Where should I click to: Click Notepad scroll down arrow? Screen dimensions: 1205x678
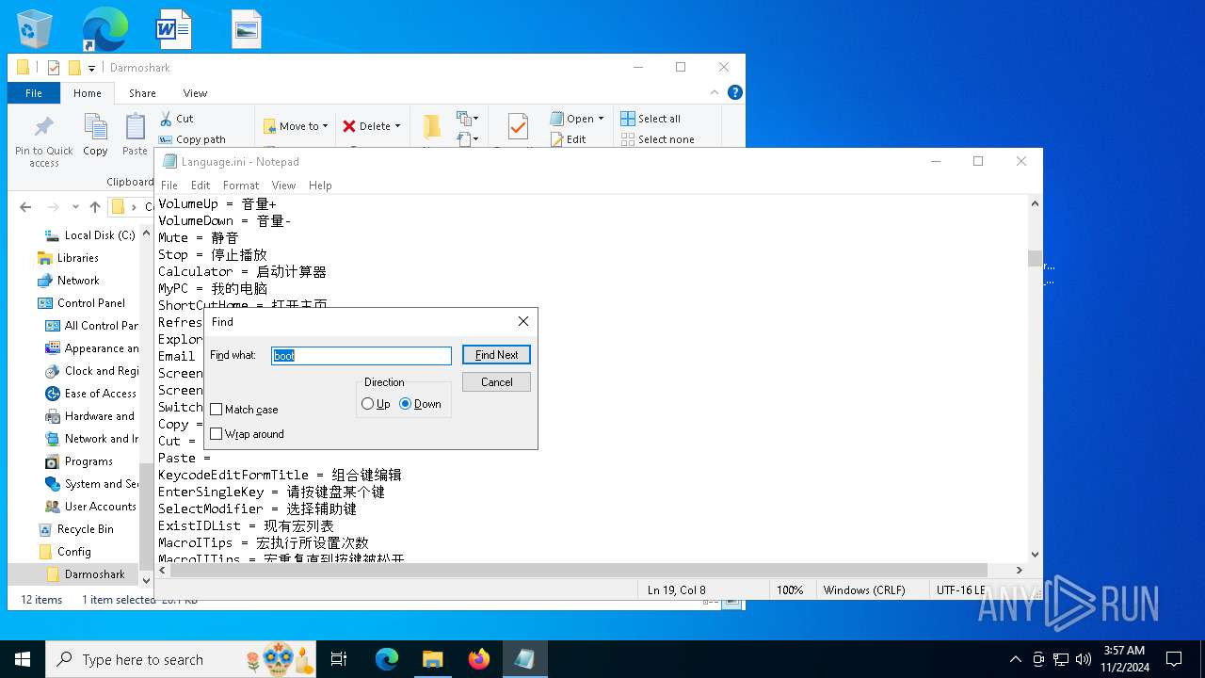click(1035, 555)
